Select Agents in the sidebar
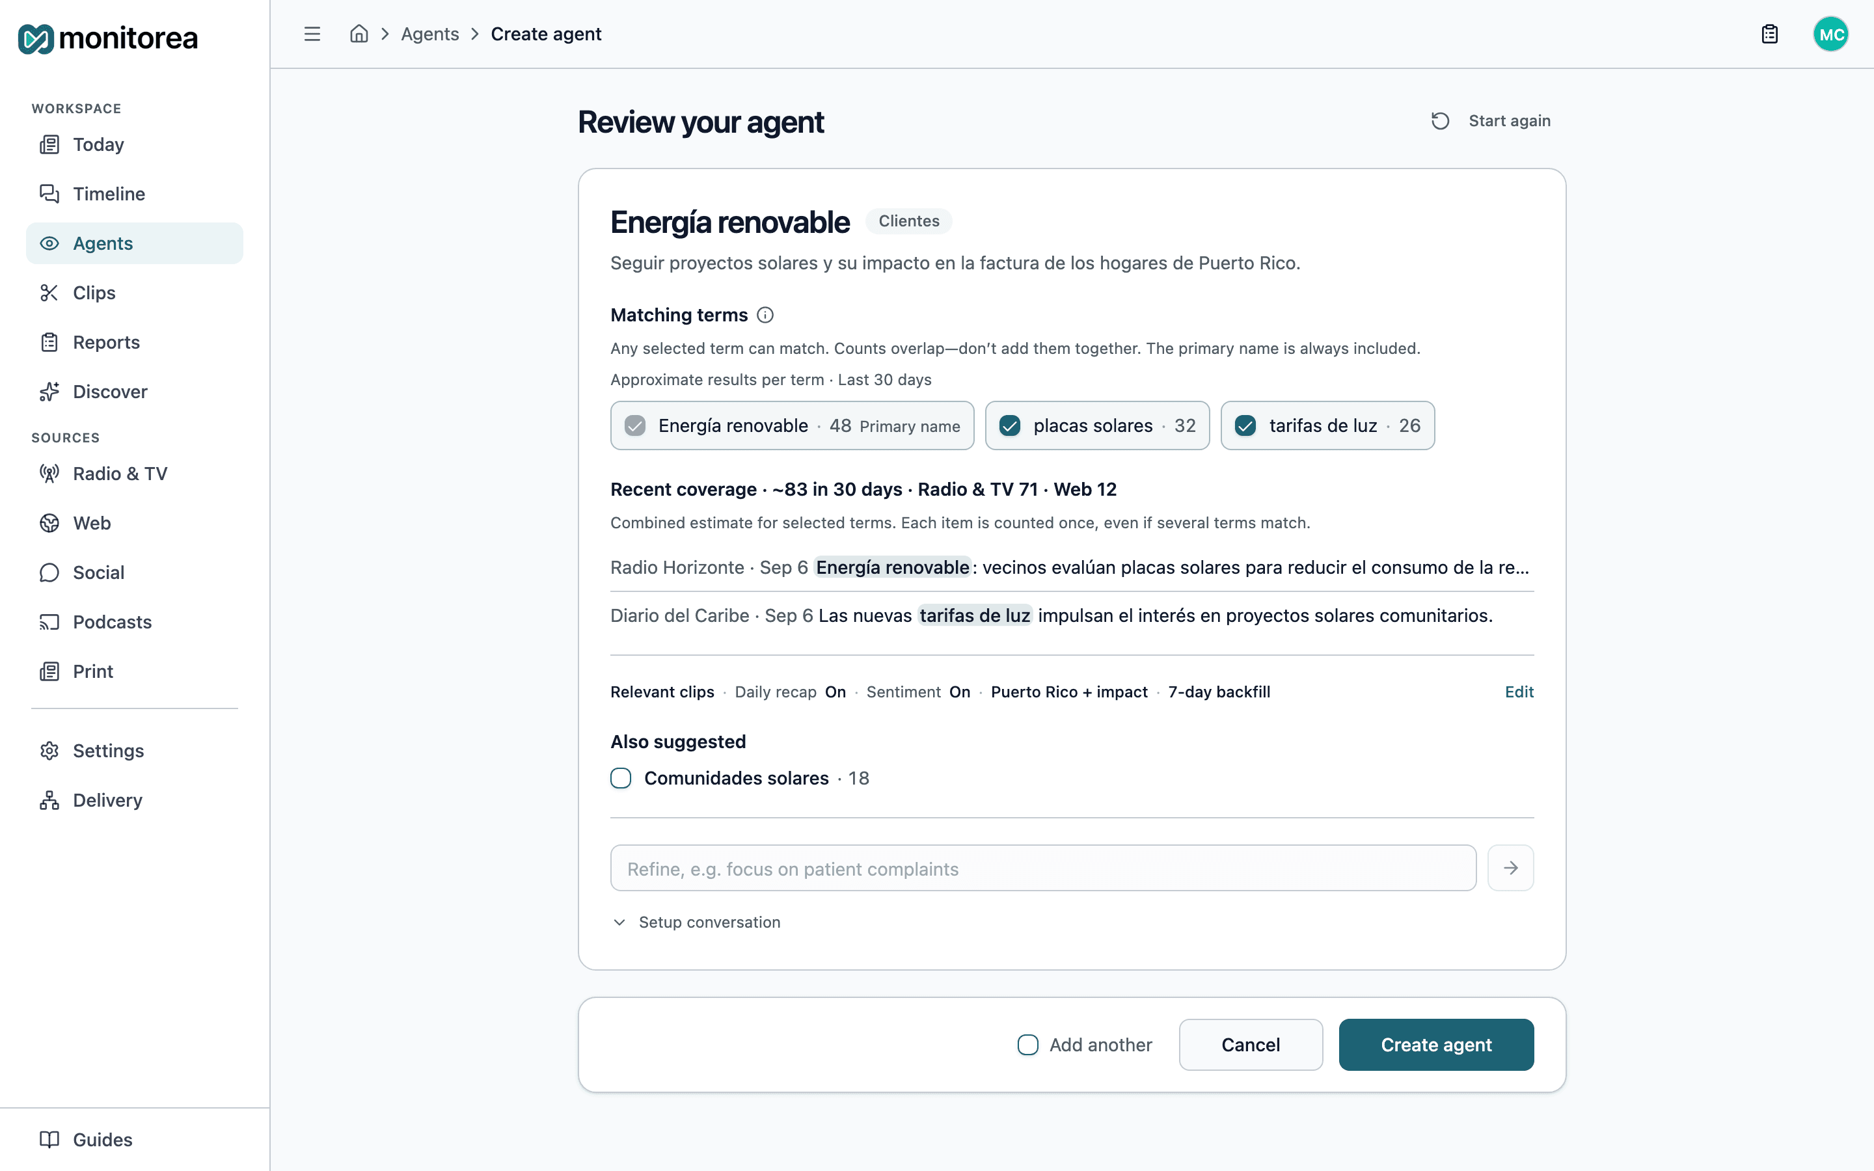The image size is (1874, 1171). pos(134,243)
